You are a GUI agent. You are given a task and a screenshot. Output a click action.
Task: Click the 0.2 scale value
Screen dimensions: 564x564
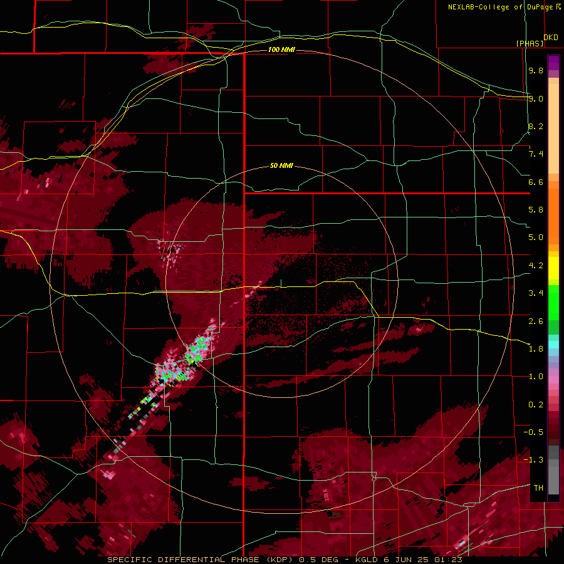coord(536,405)
